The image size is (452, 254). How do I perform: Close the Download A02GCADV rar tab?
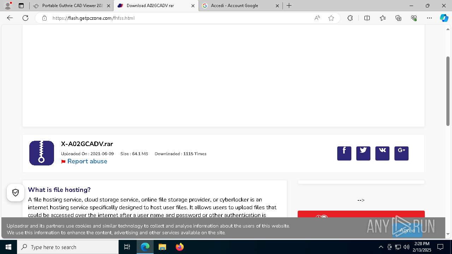tap(193, 6)
